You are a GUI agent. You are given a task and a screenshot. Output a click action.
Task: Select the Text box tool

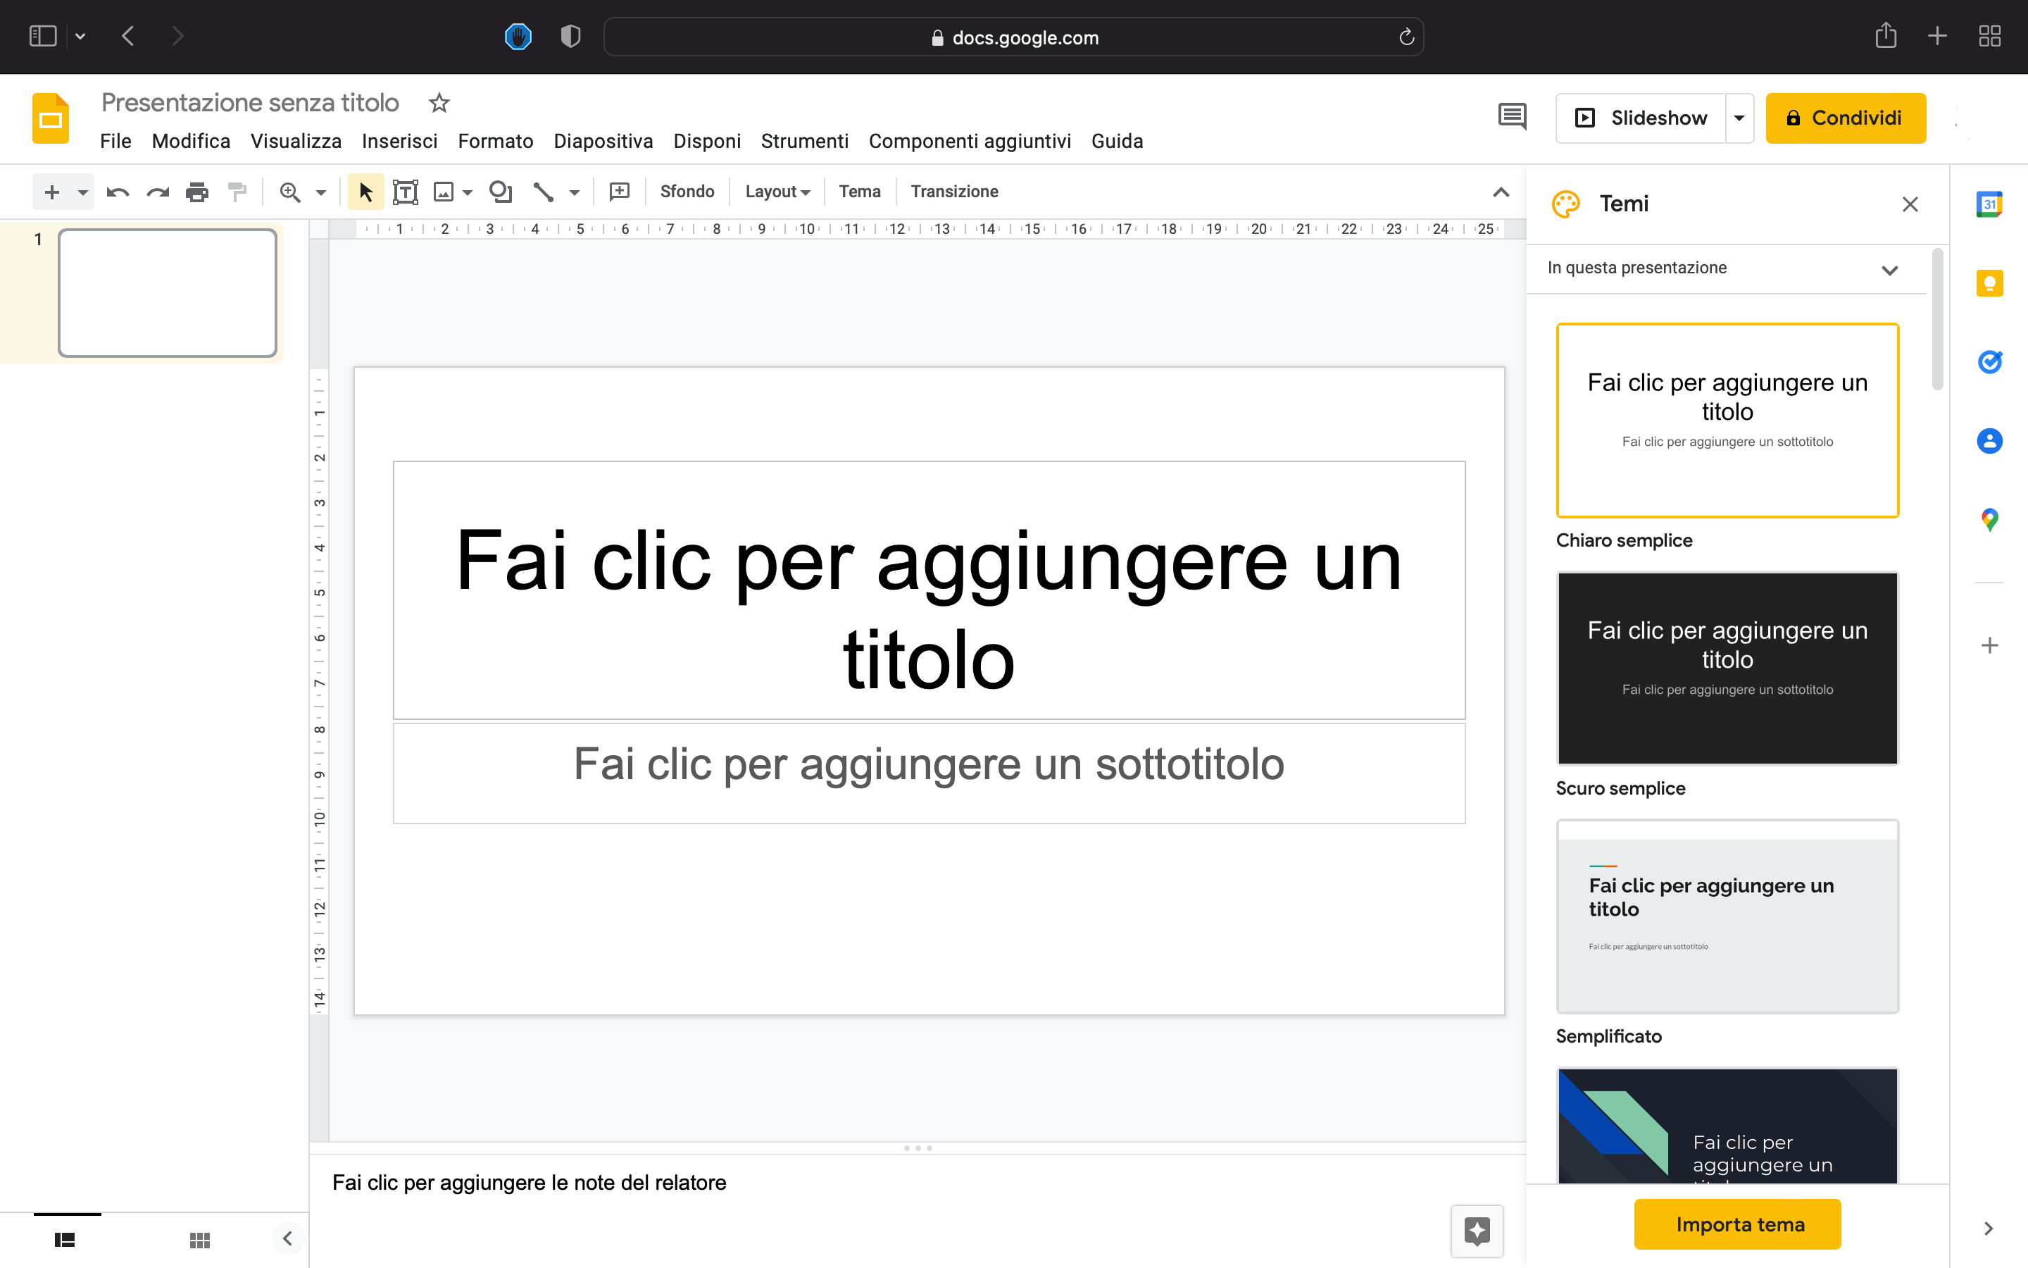tap(406, 191)
